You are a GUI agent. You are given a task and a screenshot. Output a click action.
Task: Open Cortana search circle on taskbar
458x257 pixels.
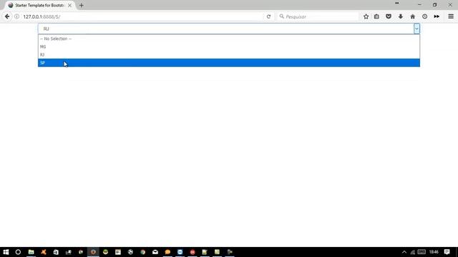(x=18, y=252)
